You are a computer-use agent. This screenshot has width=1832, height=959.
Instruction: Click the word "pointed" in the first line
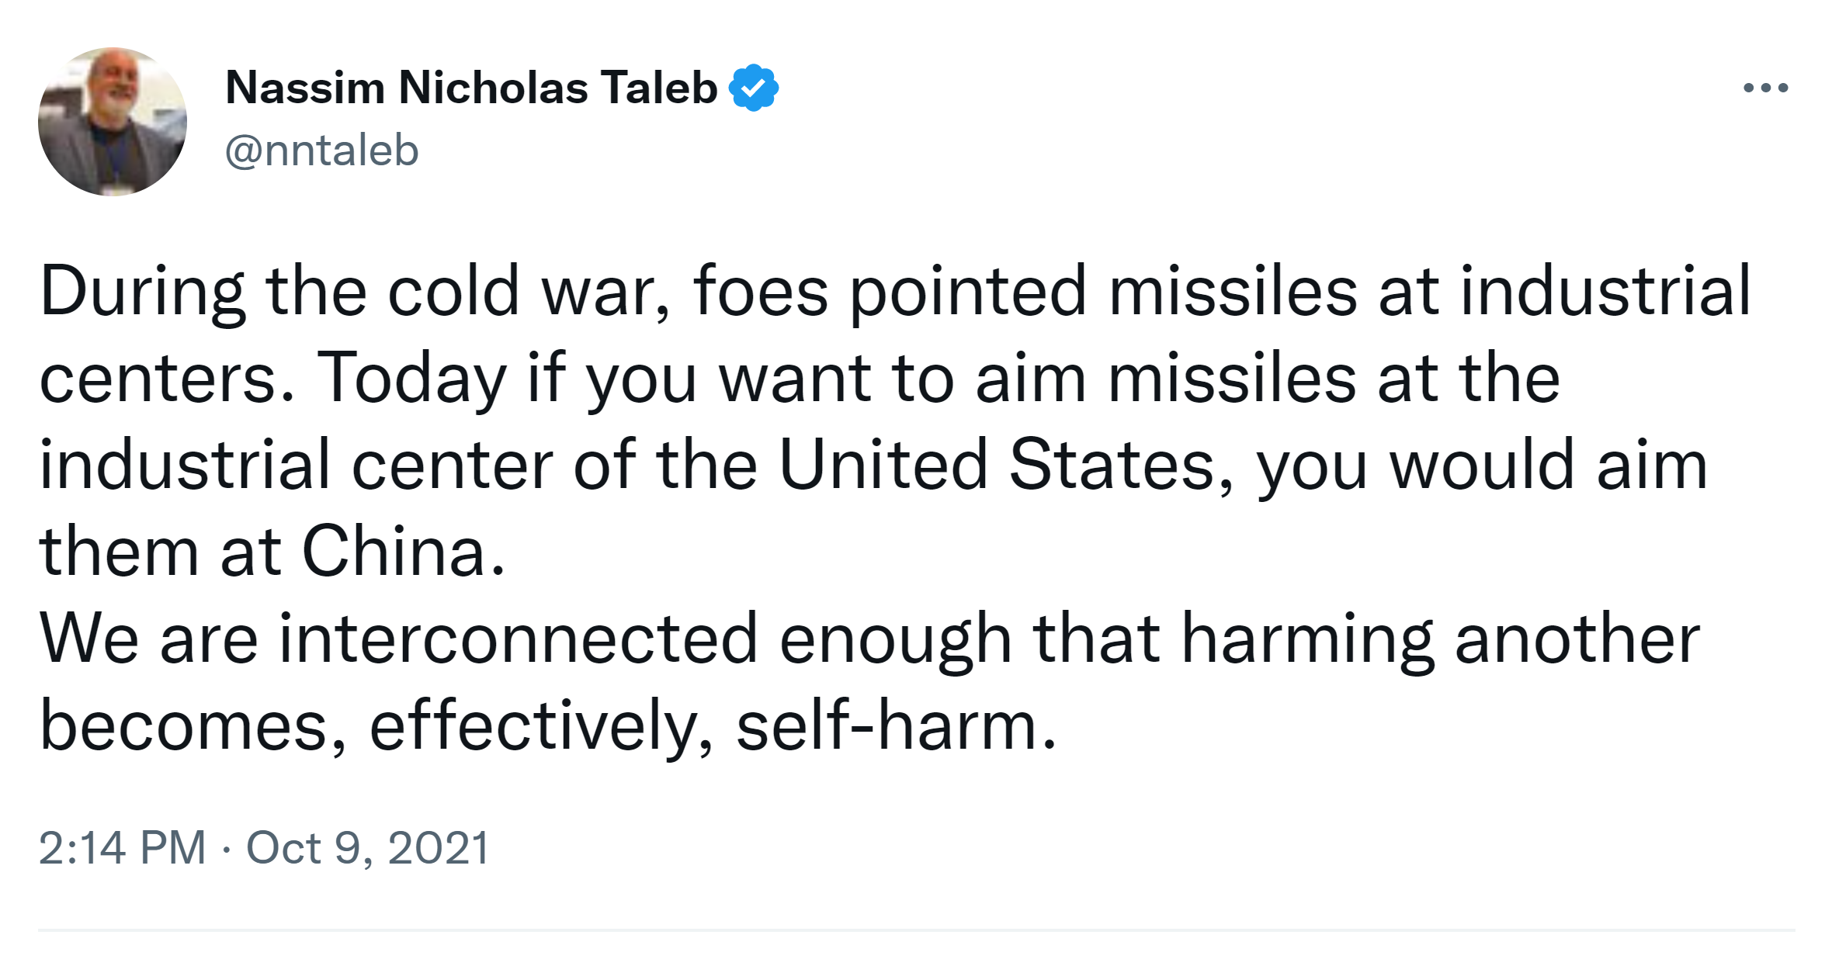coord(967,291)
